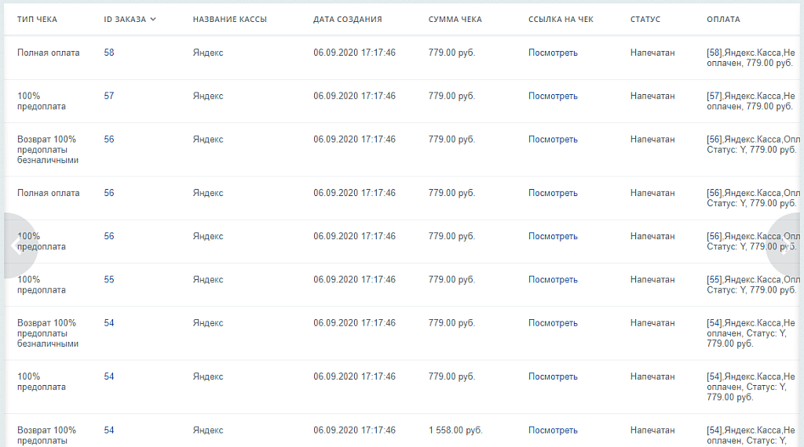This screenshot has width=804, height=447.
Task: Click Посмотреть for order 57 receipt
Action: click(553, 96)
